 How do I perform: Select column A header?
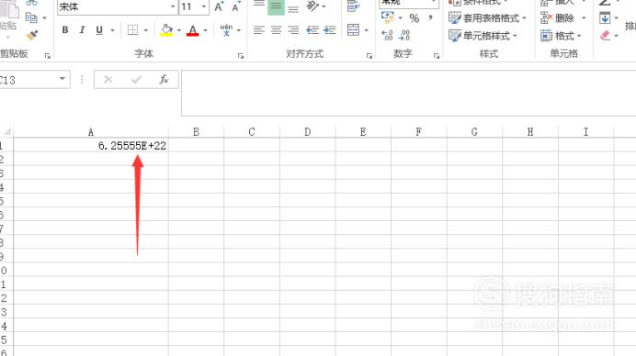[x=91, y=132]
